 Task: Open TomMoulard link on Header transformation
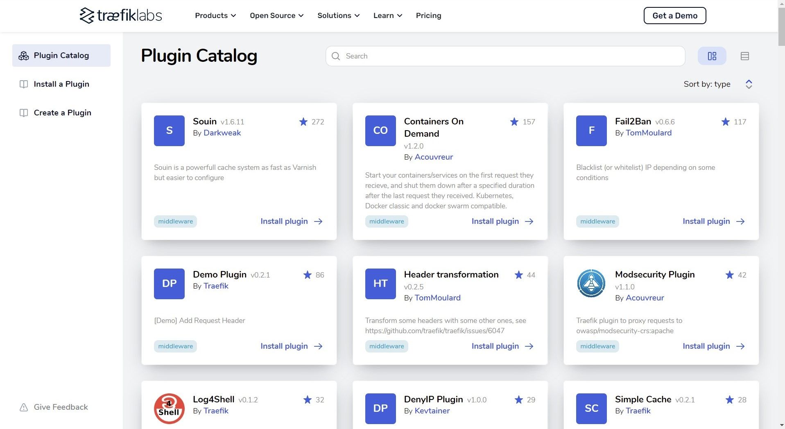pos(437,298)
